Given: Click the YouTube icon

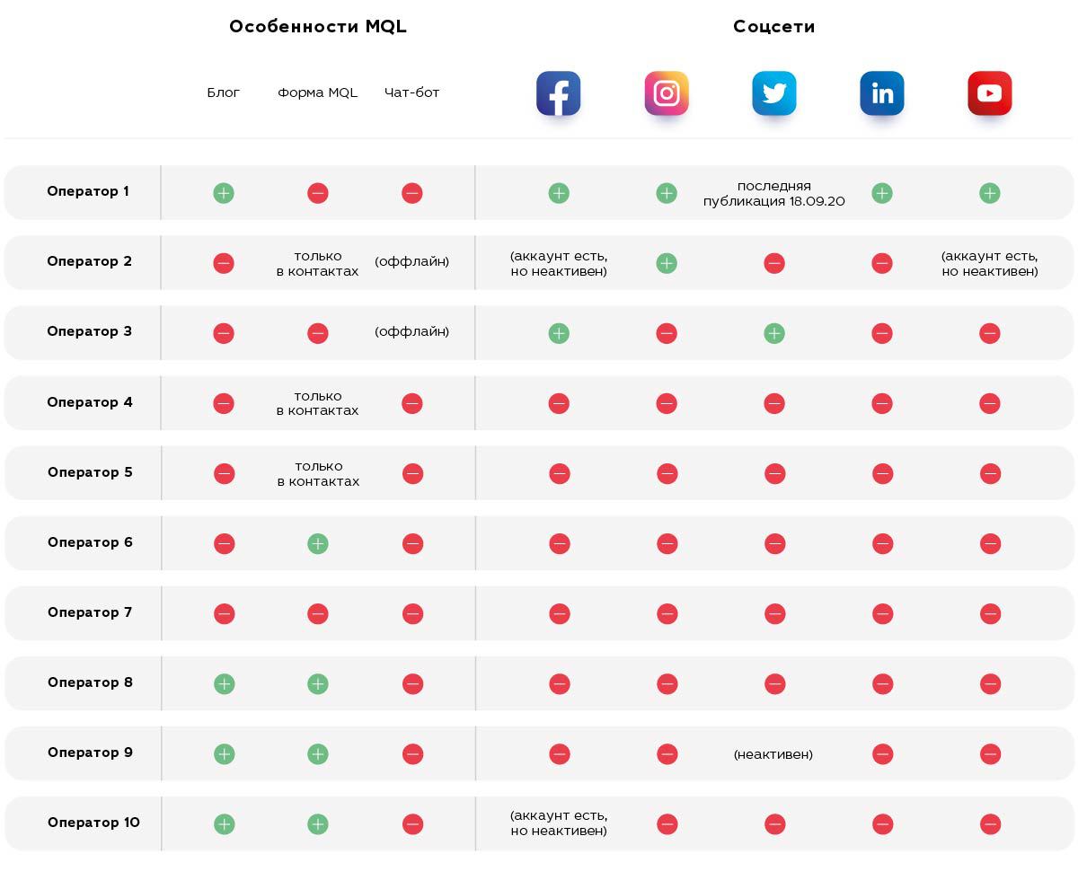Looking at the screenshot, I should click(x=990, y=93).
